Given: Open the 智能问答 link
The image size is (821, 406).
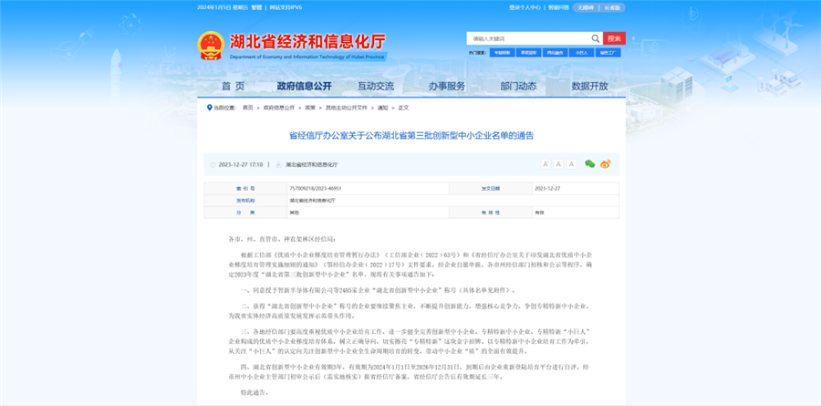Looking at the screenshot, I should [x=558, y=8].
